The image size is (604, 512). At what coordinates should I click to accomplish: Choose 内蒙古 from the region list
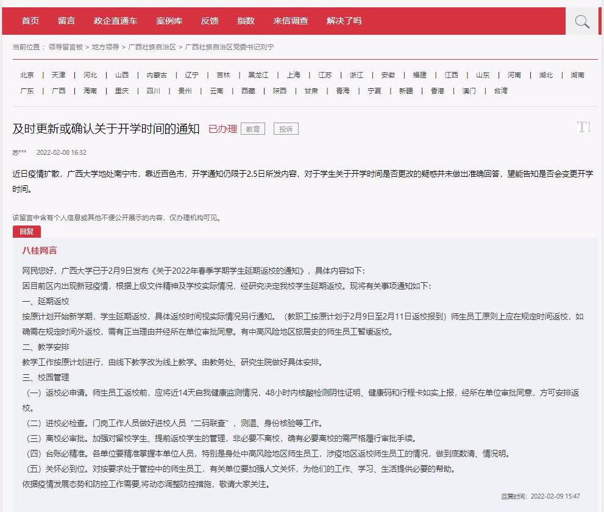(157, 75)
